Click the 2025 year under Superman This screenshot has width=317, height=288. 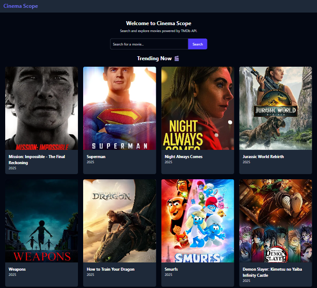[x=91, y=162]
